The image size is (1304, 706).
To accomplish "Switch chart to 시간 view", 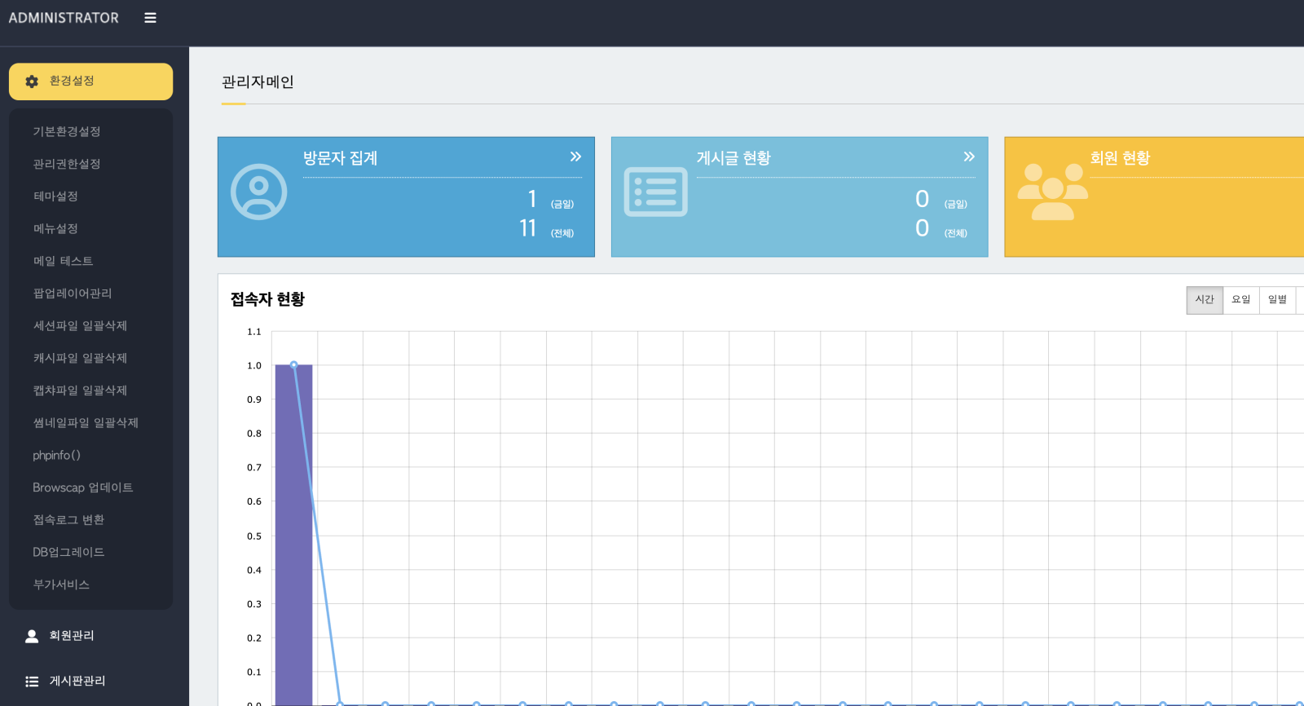I will click(1205, 300).
